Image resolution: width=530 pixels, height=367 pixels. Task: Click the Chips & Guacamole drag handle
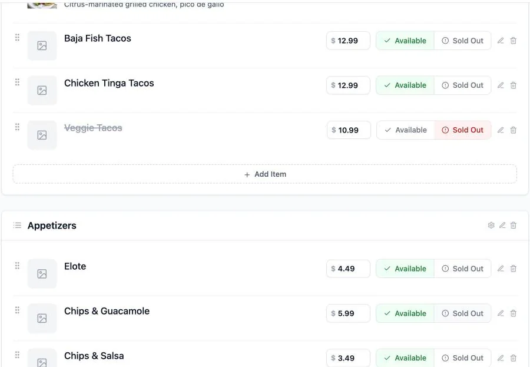coord(17,310)
